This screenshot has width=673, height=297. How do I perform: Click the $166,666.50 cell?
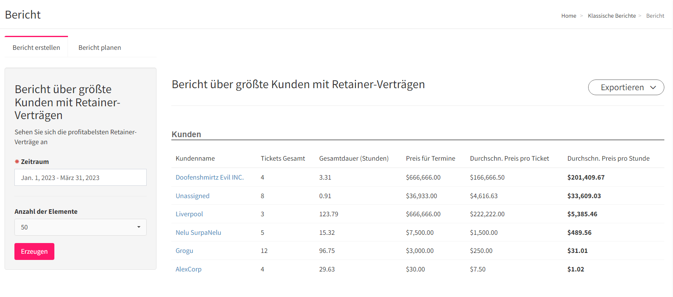tap(487, 177)
